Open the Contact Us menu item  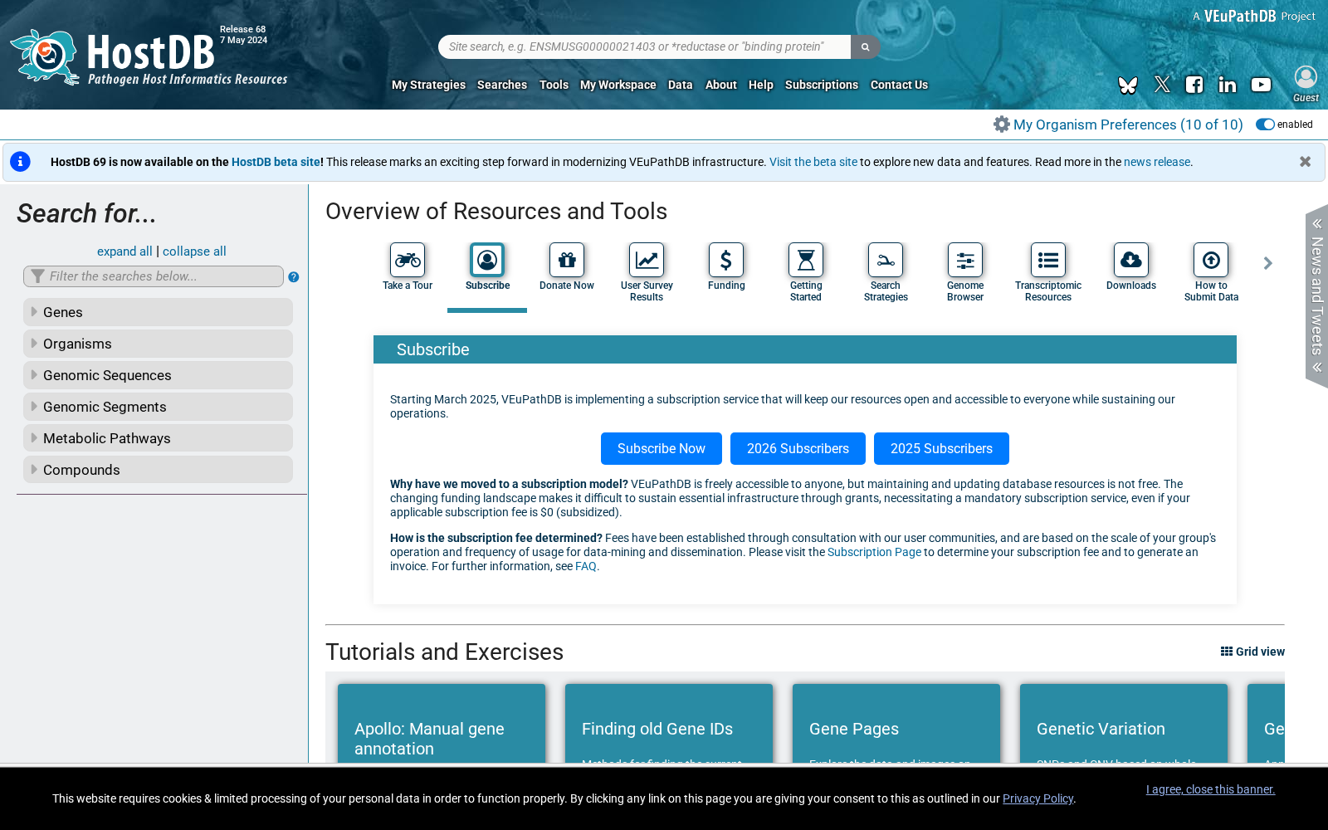pyautogui.click(x=899, y=85)
